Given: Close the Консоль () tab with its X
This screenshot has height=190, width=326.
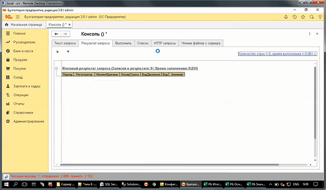Looking at the screenshot, I should coord(69,24).
